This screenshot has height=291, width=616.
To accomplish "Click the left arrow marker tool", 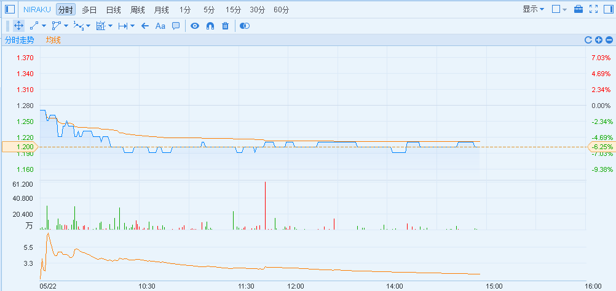I will click(x=145, y=26).
